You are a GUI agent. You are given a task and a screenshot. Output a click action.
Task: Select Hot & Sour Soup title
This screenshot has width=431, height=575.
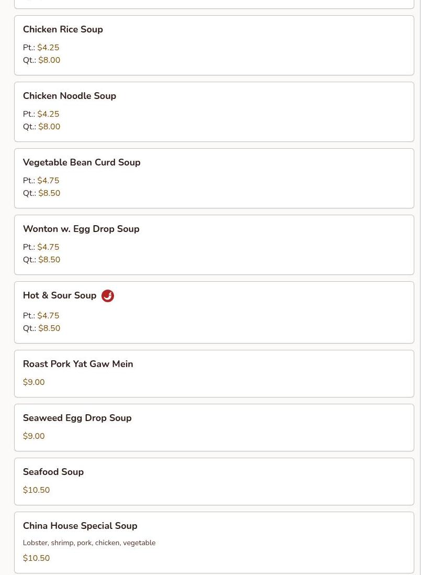60,295
